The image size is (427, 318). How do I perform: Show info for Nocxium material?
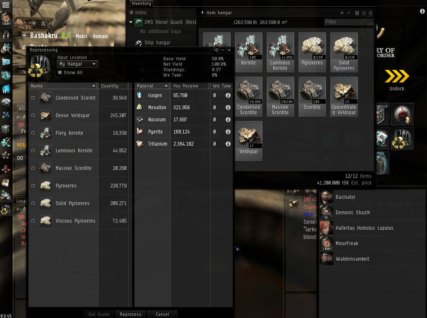coord(228,120)
